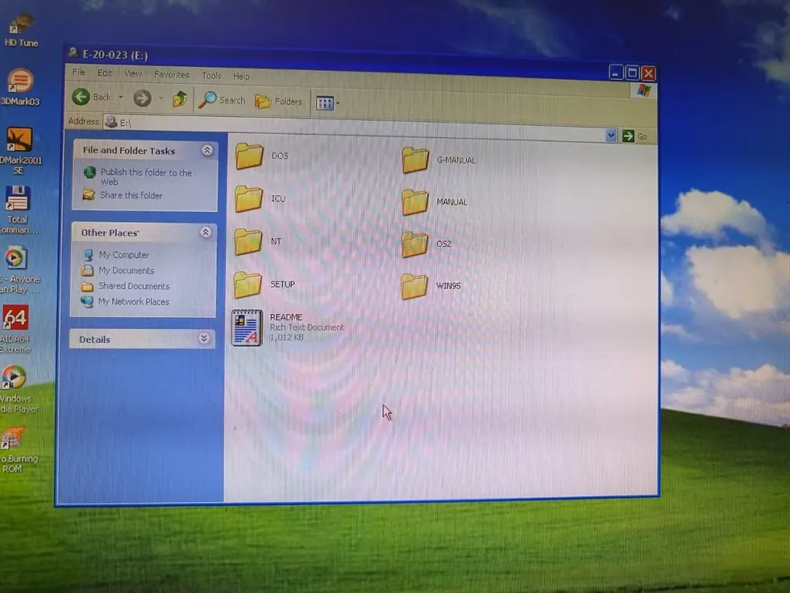This screenshot has width=790, height=593.
Task: Select the 3DMark03 desktop icon
Action: (20, 87)
